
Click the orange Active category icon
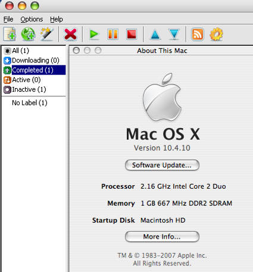(x=7, y=80)
